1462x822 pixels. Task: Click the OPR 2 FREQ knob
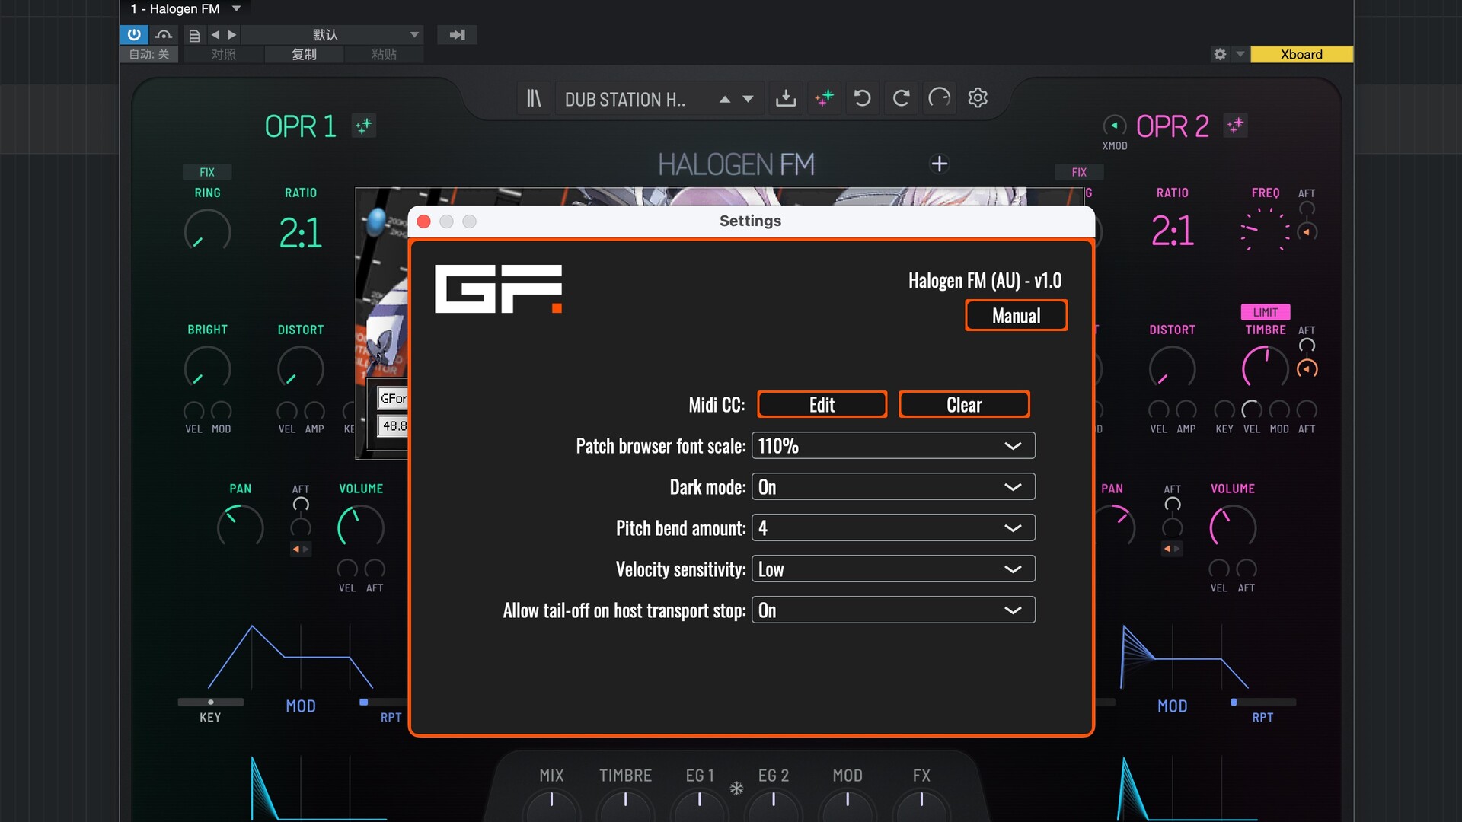click(1265, 229)
